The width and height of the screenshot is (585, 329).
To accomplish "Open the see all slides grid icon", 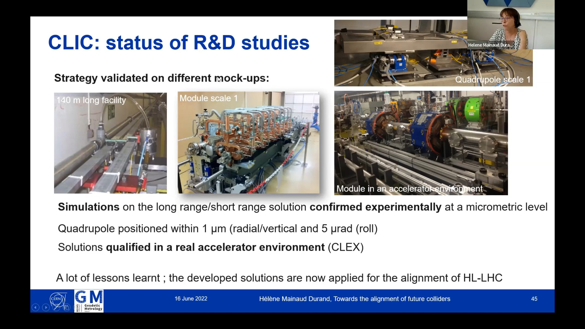I will pyautogui.click(x=66, y=307).
